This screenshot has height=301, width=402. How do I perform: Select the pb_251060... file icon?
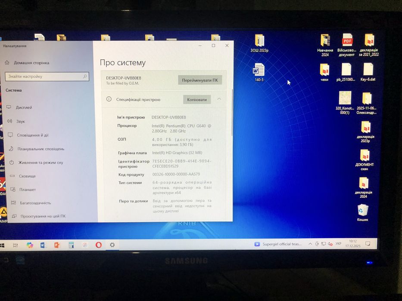(x=346, y=72)
